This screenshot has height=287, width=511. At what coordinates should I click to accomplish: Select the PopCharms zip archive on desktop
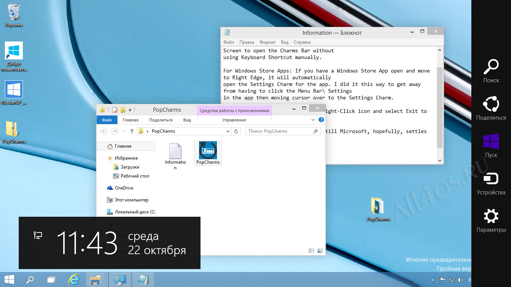(14, 132)
